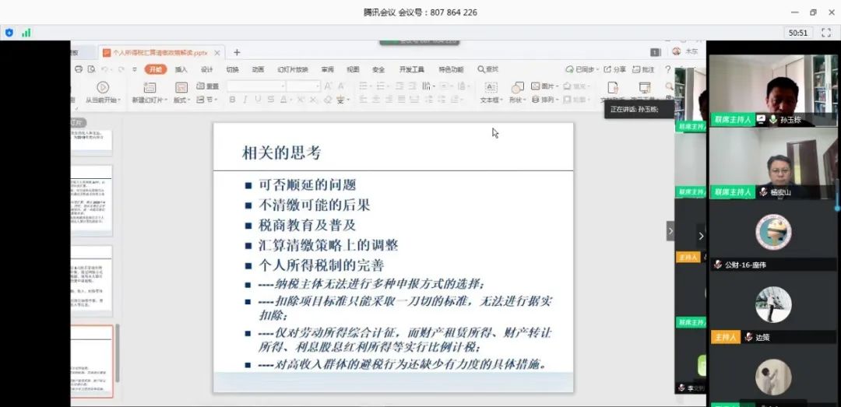The width and height of the screenshot is (841, 407).
Task: Switch to the 插入 ribbon tab
Action: click(x=181, y=69)
